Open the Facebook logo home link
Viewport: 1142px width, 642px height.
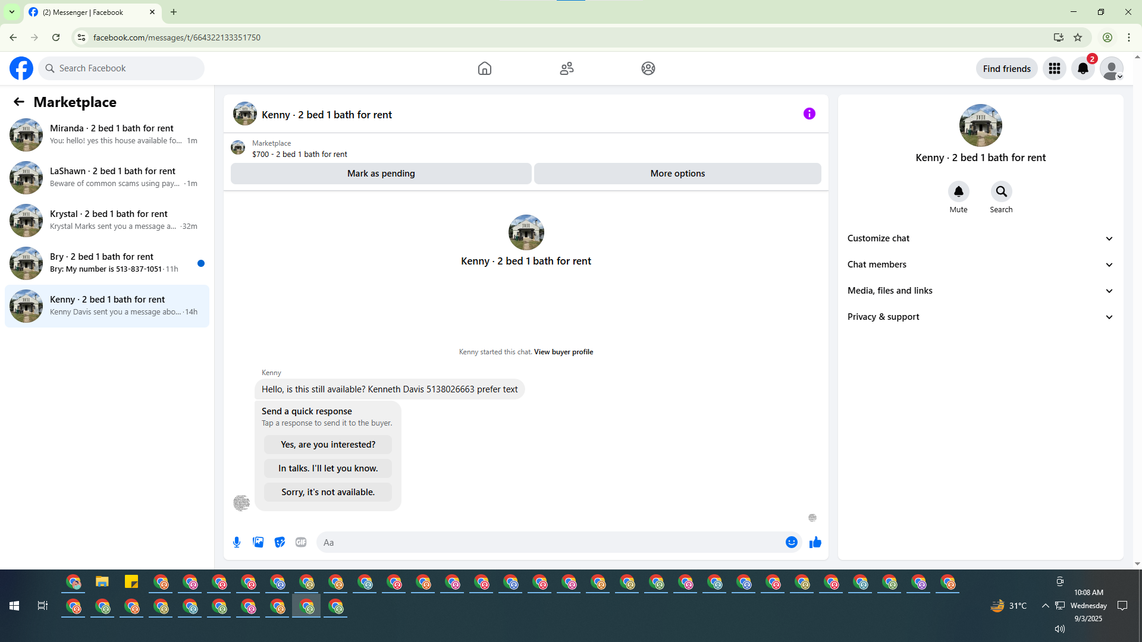click(x=21, y=68)
